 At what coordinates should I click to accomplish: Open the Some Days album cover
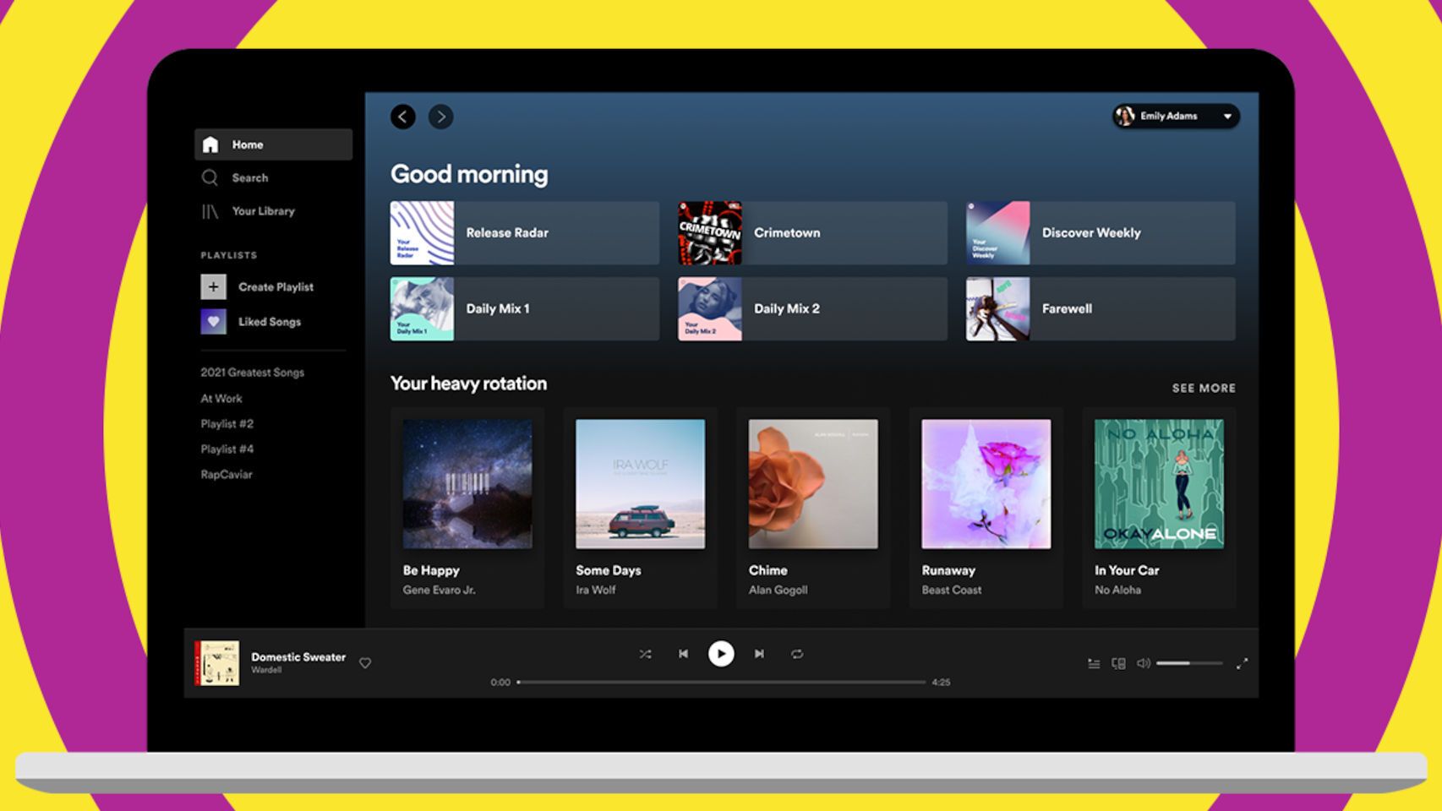click(x=640, y=484)
